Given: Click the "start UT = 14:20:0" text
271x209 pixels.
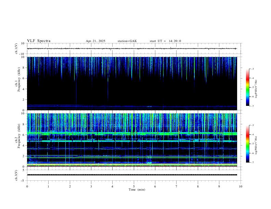Looking at the screenshot, I should (165, 41).
